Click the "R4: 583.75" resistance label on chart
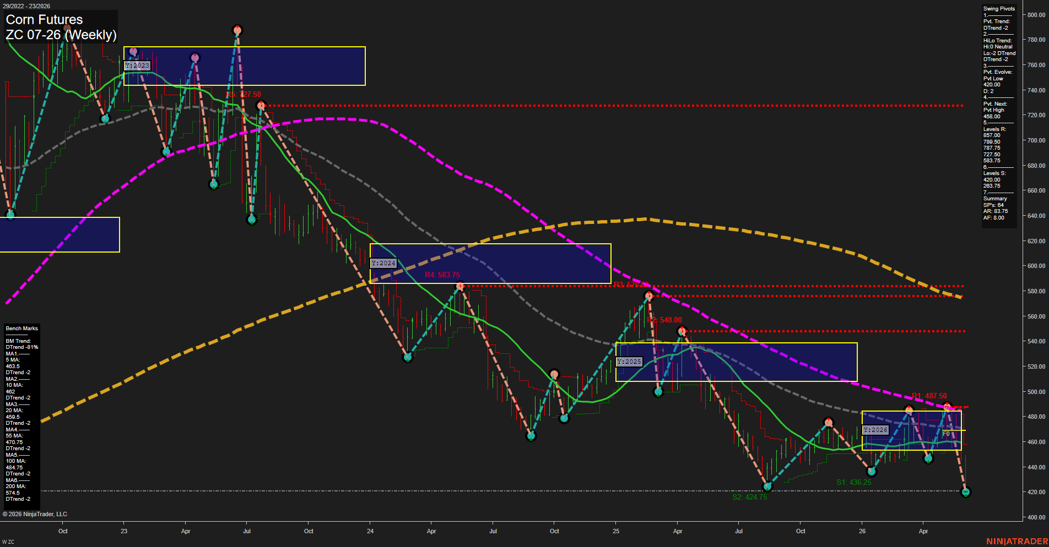Viewport: 1049px width, 547px height. point(442,275)
